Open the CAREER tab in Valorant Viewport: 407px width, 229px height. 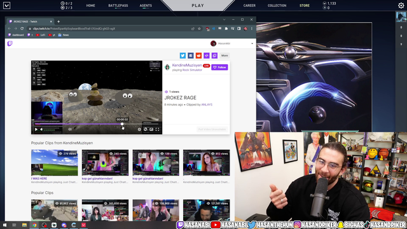tap(249, 6)
